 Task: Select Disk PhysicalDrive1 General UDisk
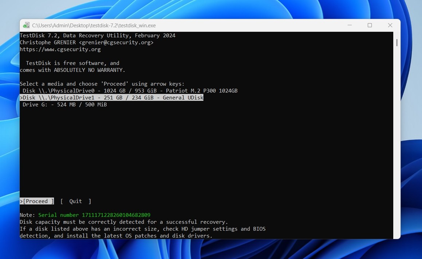point(112,97)
